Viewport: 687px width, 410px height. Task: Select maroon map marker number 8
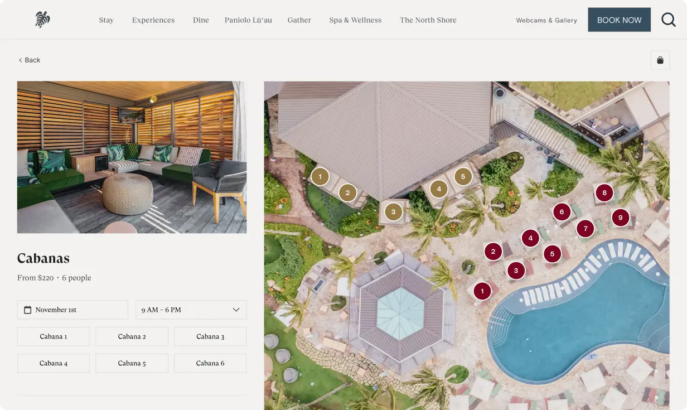click(x=604, y=194)
